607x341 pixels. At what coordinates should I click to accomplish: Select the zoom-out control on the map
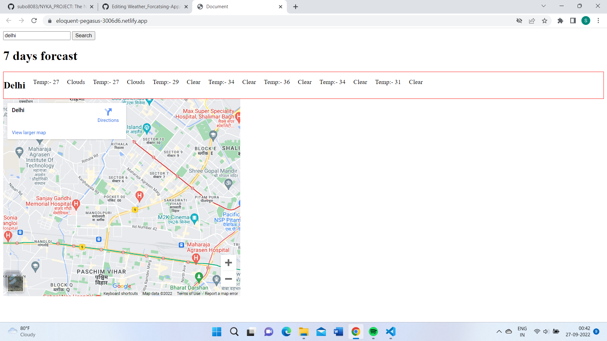pyautogui.click(x=228, y=279)
